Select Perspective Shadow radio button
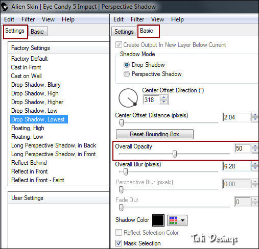 tap(127, 74)
